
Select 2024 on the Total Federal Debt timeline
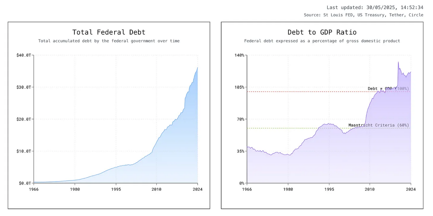click(198, 189)
